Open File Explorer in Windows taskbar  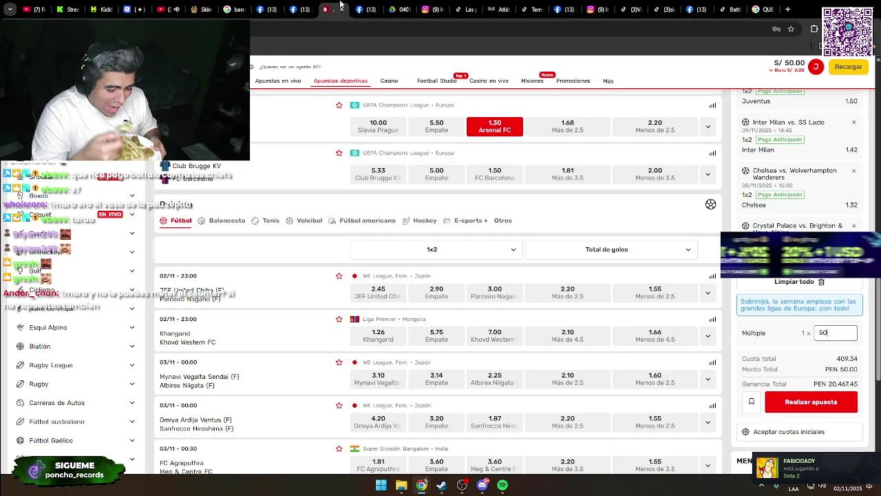[x=401, y=486]
